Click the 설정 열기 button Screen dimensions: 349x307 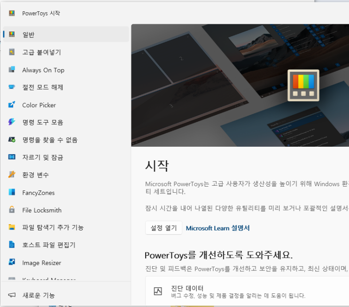pyautogui.click(x=163, y=228)
